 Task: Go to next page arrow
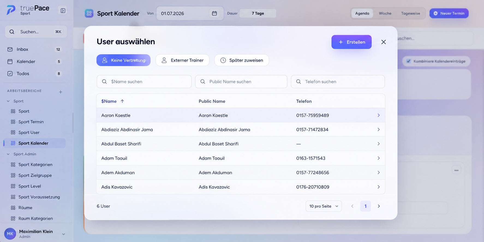click(x=379, y=206)
